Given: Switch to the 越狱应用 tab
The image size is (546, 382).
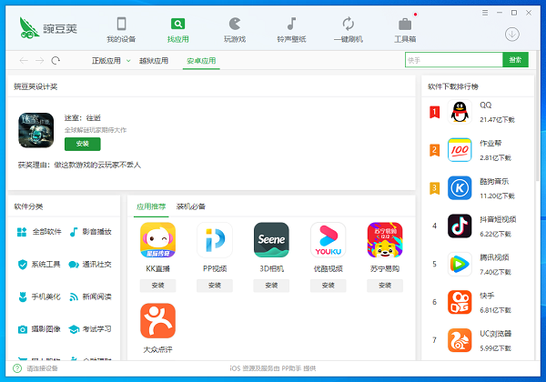Looking at the screenshot, I should [154, 61].
